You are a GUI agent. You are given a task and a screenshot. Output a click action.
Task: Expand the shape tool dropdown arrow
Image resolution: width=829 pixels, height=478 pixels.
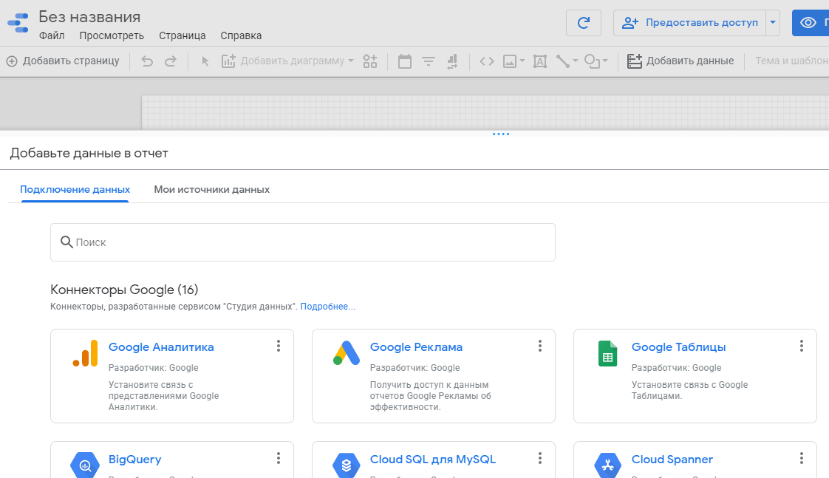605,61
